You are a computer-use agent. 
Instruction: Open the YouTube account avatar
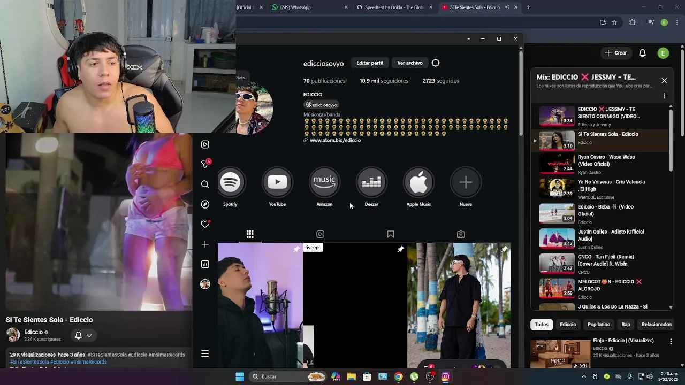click(x=663, y=53)
